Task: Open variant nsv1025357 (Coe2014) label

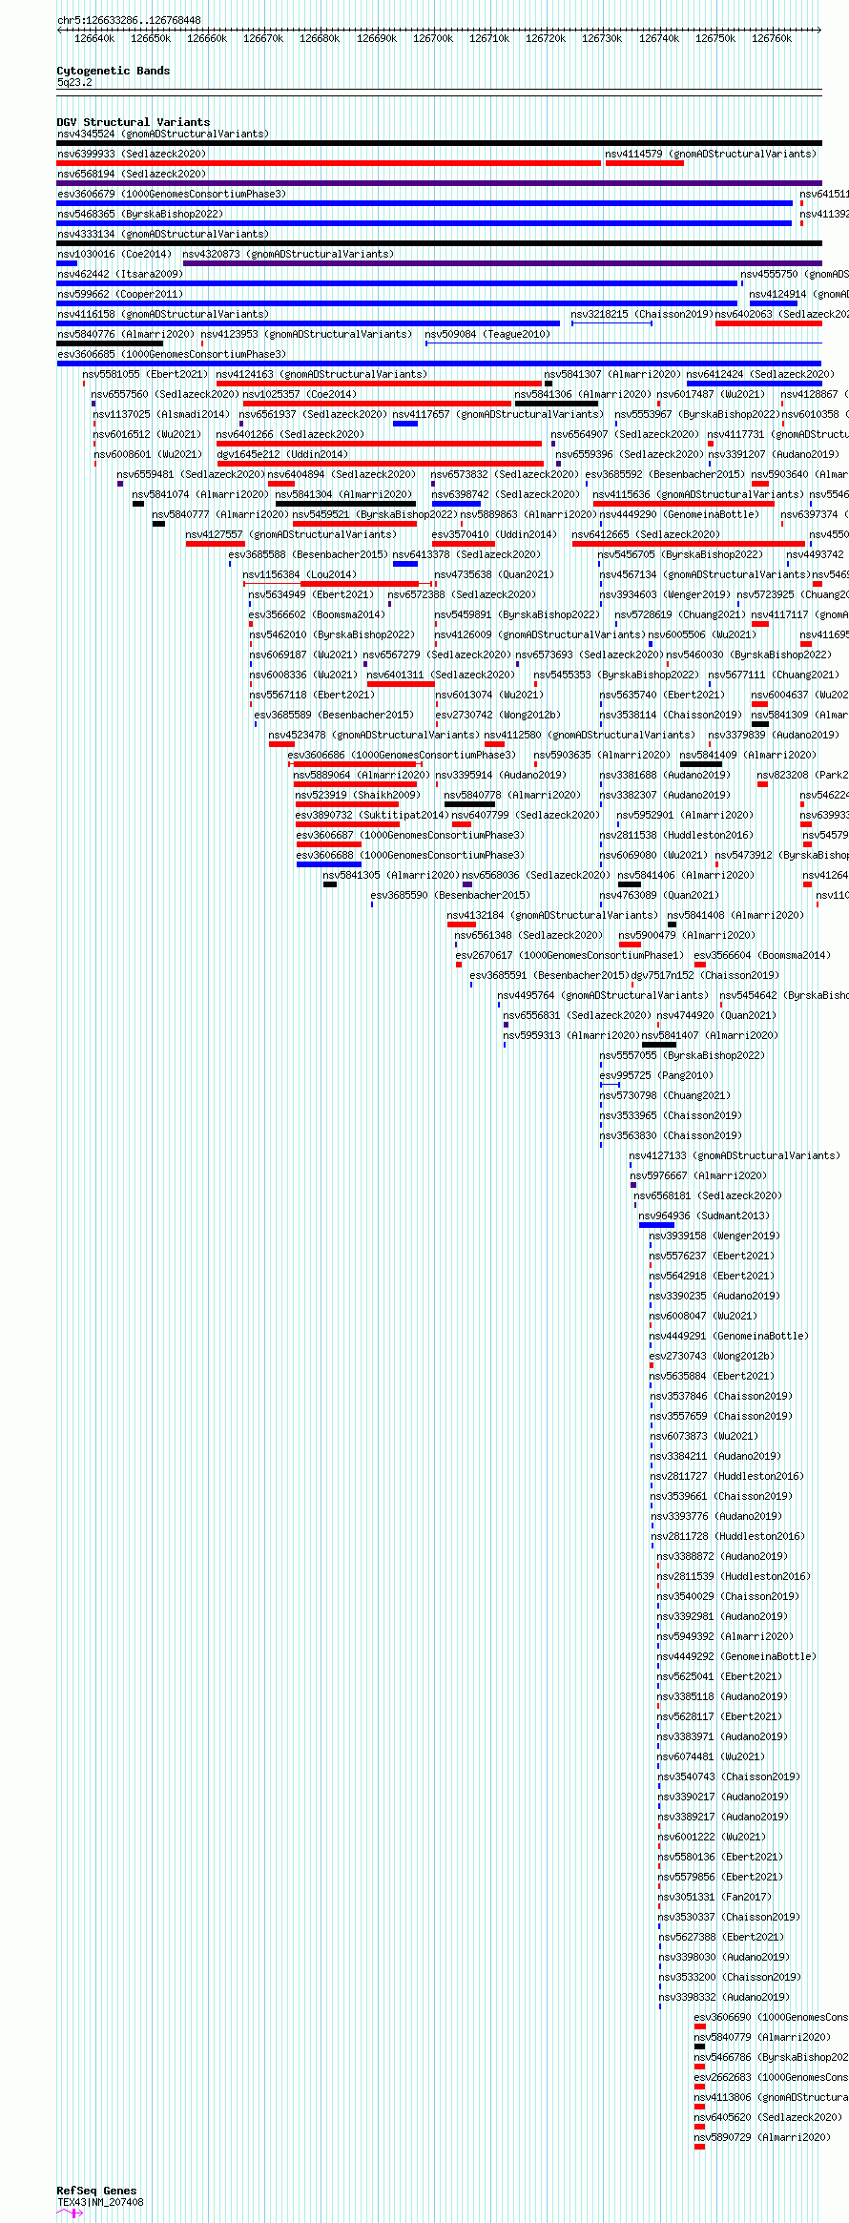Action: 300,395
